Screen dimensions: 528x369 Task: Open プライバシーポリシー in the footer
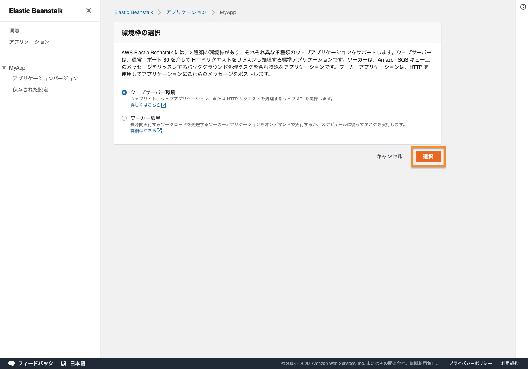click(x=470, y=363)
